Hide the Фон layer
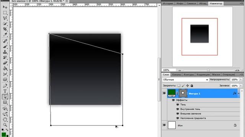Viewport: 245px width, 137px height. tap(164, 125)
